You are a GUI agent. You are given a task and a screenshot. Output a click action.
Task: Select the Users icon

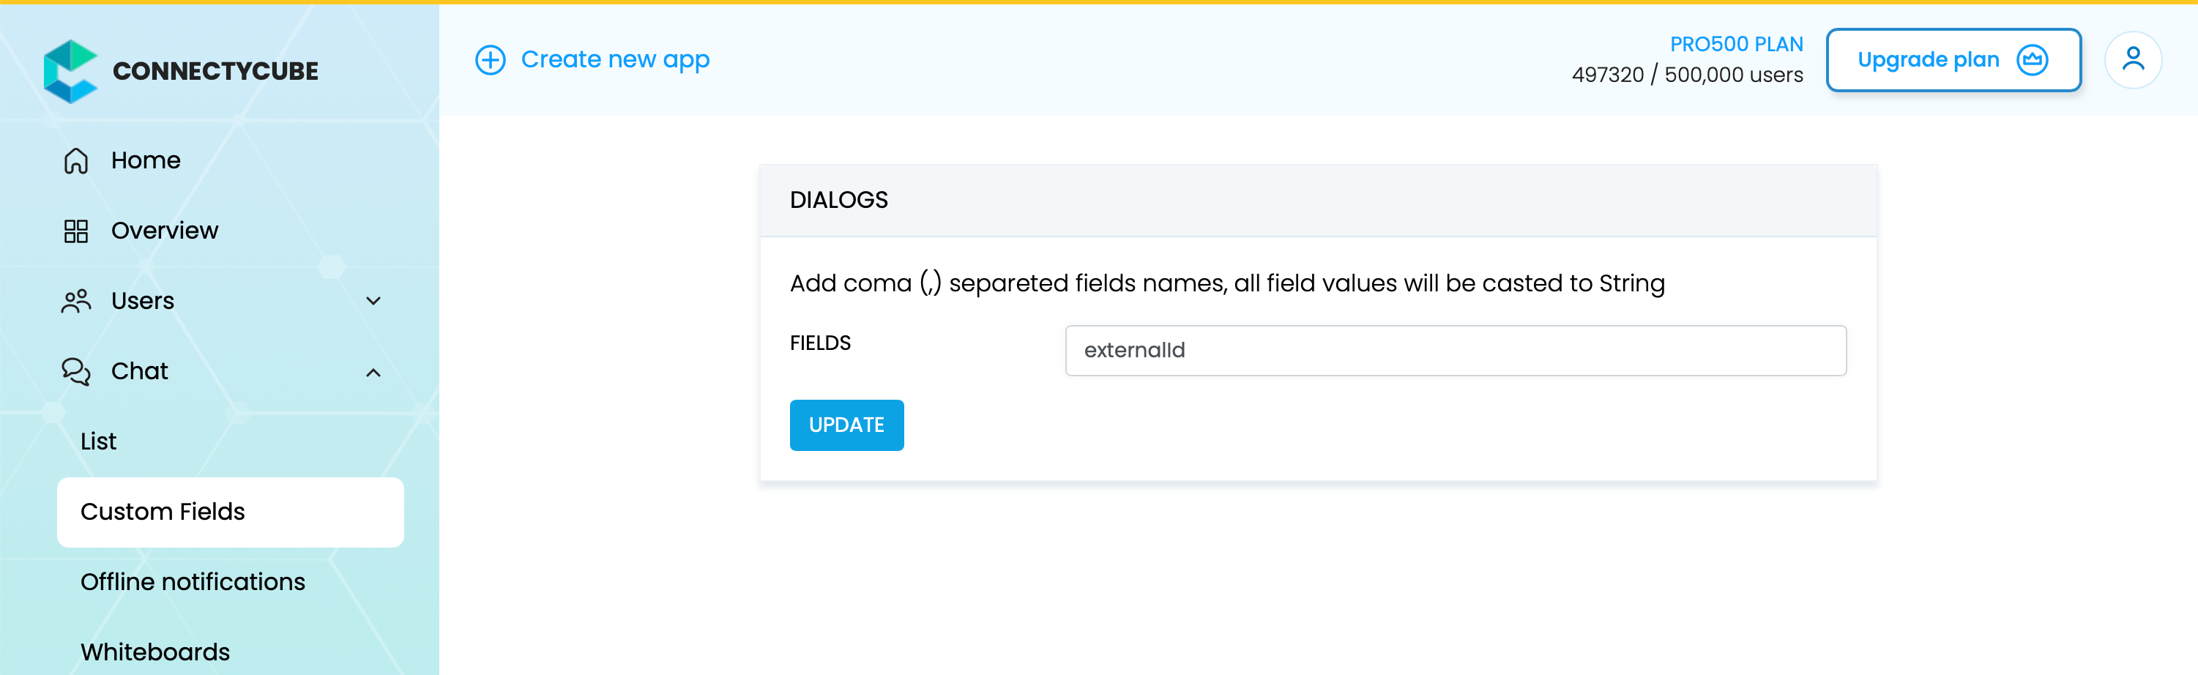point(76,300)
